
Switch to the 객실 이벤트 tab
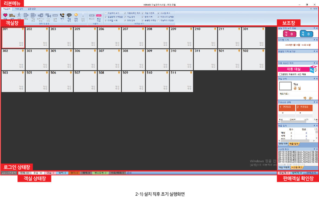tap(284, 167)
